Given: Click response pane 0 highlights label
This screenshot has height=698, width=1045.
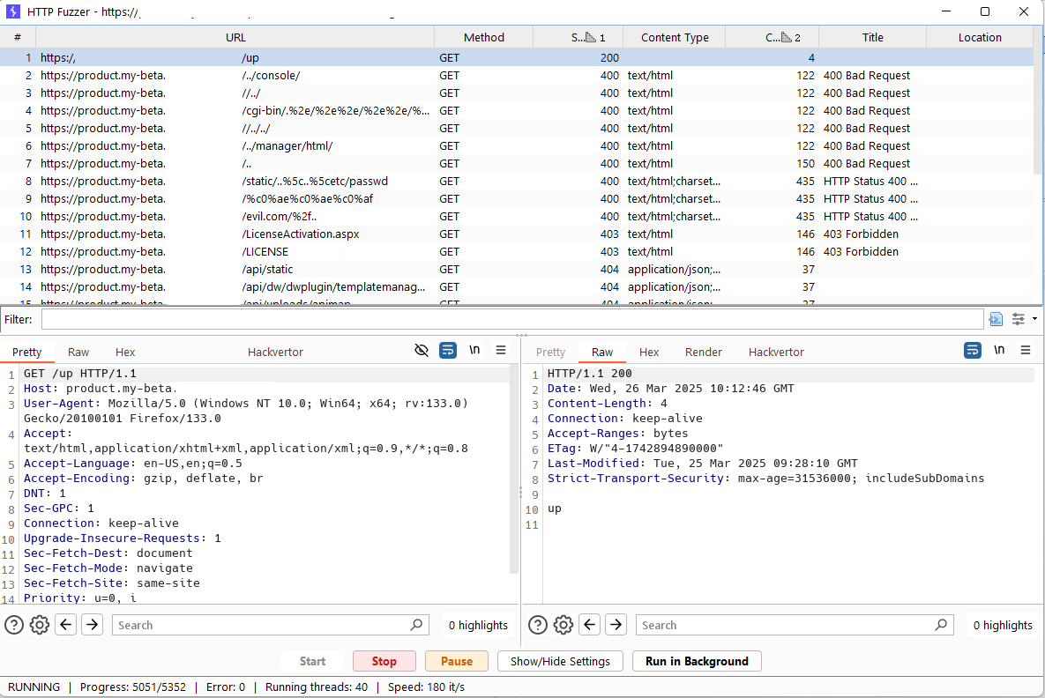Looking at the screenshot, I should 1003,625.
